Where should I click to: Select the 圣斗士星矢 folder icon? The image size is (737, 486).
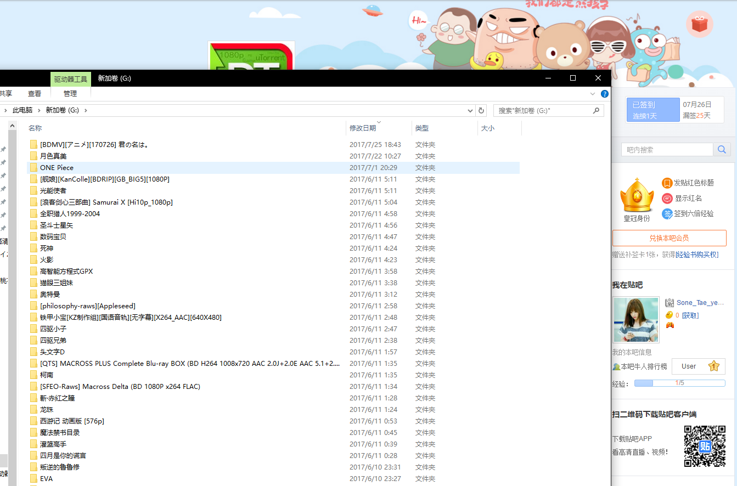(x=34, y=225)
